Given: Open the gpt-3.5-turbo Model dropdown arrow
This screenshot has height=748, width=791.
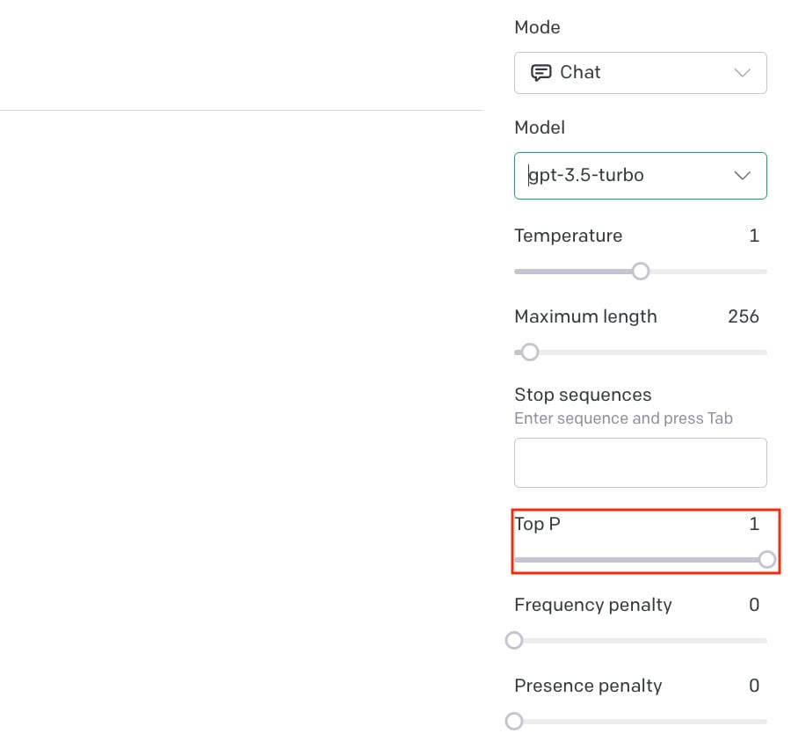Looking at the screenshot, I should pos(742,176).
